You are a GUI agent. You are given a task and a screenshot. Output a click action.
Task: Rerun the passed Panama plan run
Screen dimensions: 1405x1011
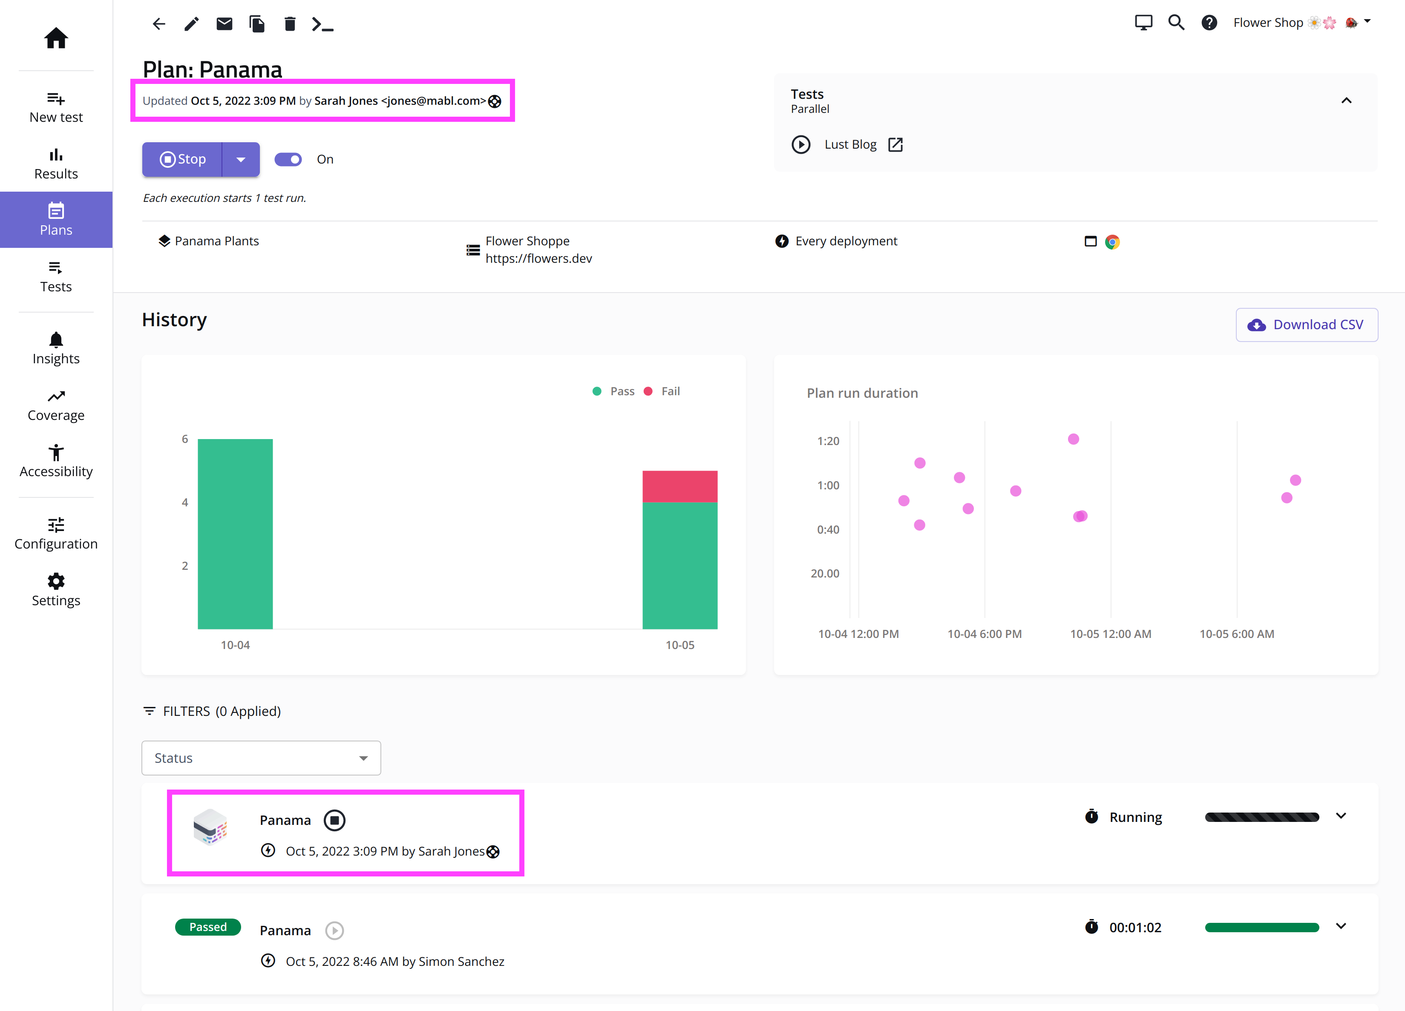(x=334, y=931)
